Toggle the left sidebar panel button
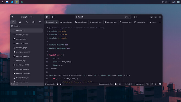Viewport: 181px width, 102px height. point(47,17)
